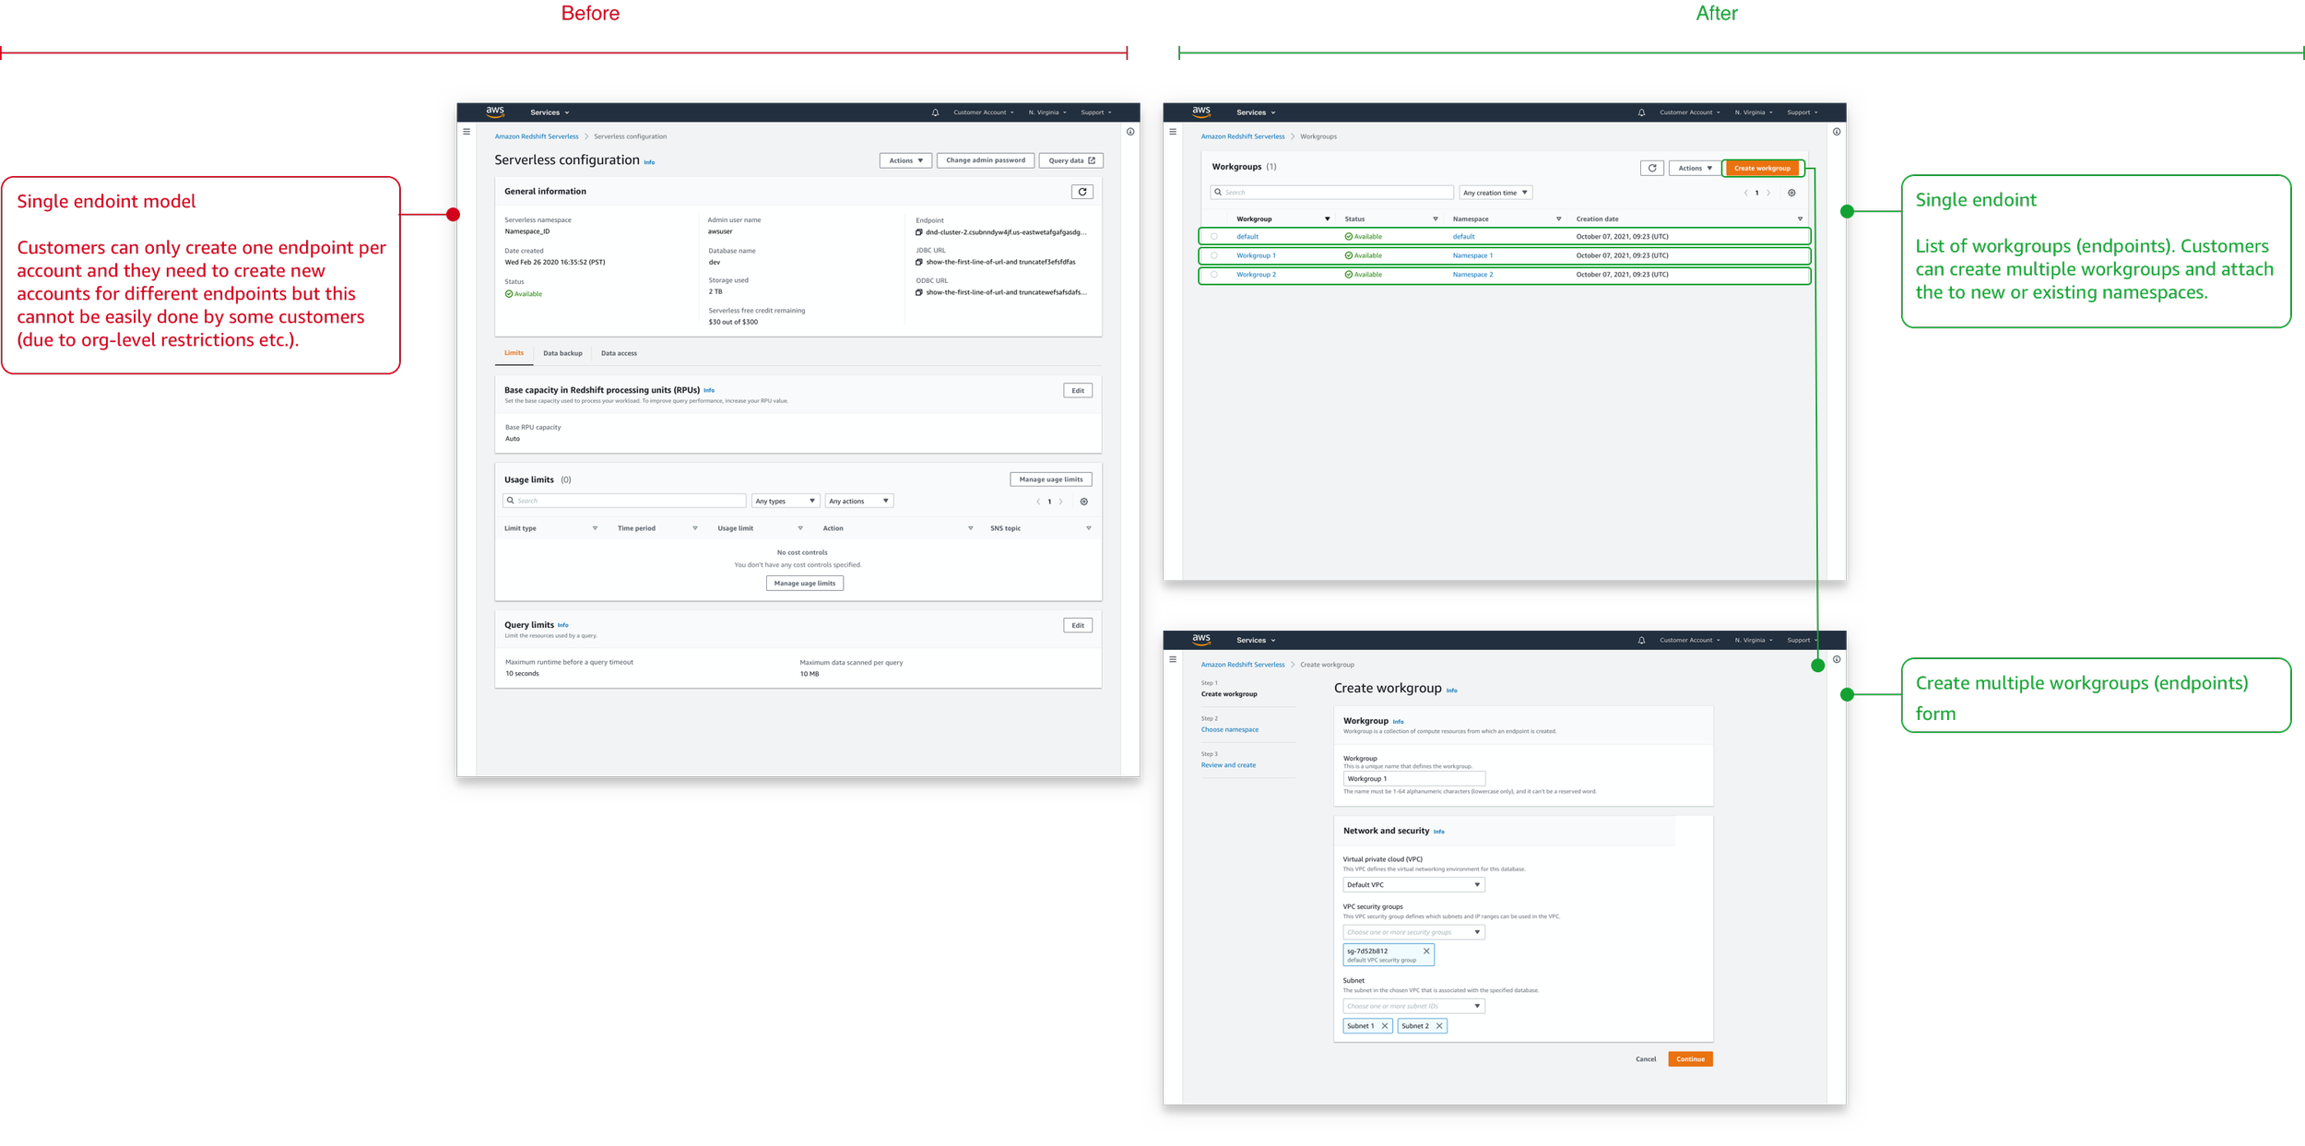This screenshot has width=2305, height=1146.
Task: Switch to the Data access tab
Action: pyautogui.click(x=619, y=353)
